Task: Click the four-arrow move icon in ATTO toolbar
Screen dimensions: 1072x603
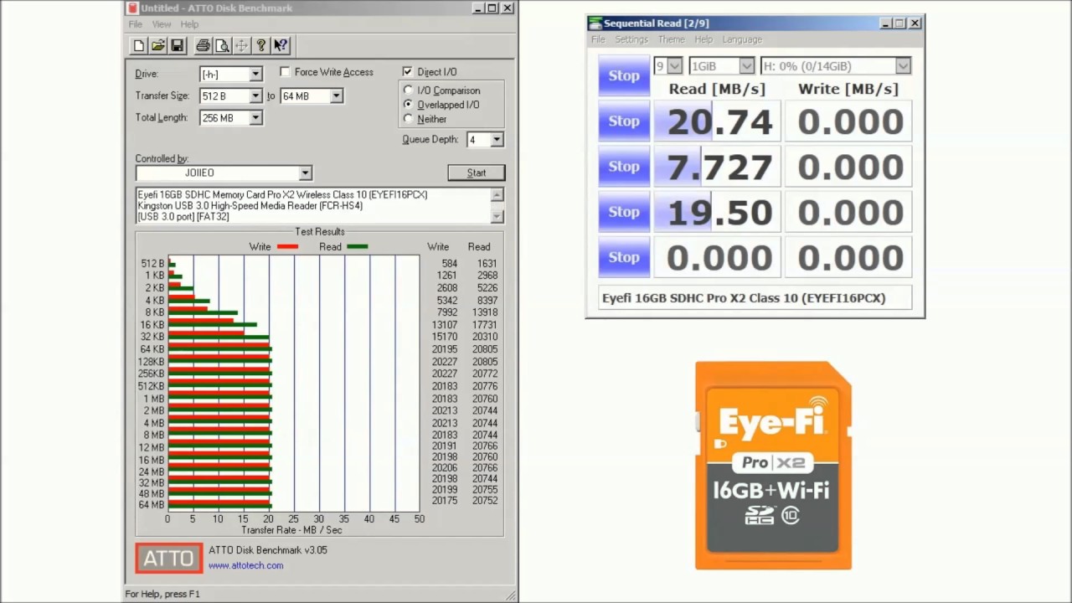Action: (x=241, y=46)
